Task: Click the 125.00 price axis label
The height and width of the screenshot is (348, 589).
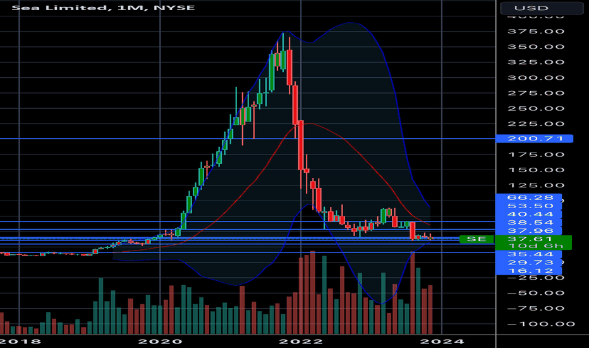Action: point(536,185)
